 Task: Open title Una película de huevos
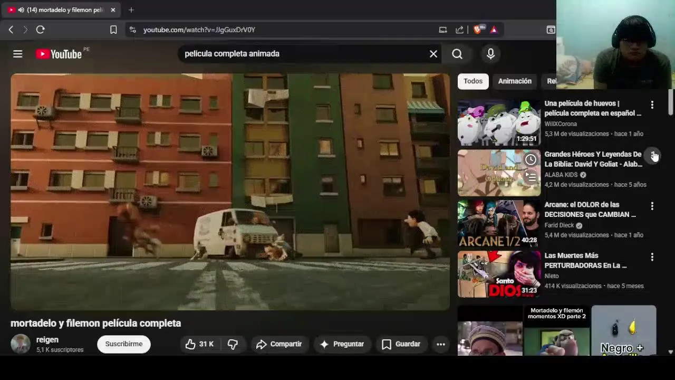point(593,108)
